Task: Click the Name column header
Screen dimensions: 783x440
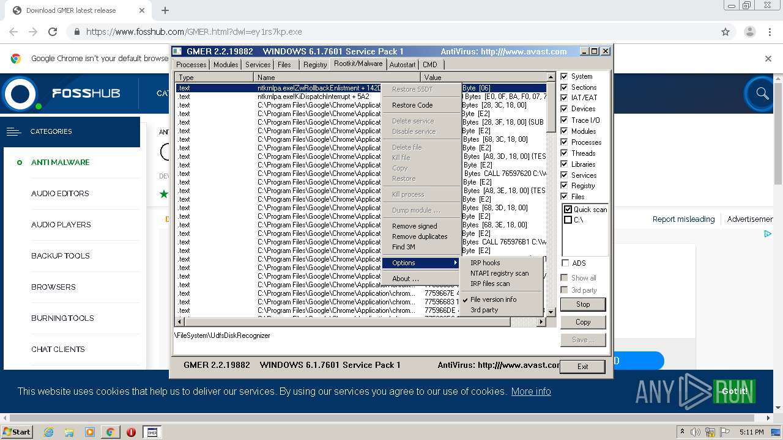Action: [337, 78]
